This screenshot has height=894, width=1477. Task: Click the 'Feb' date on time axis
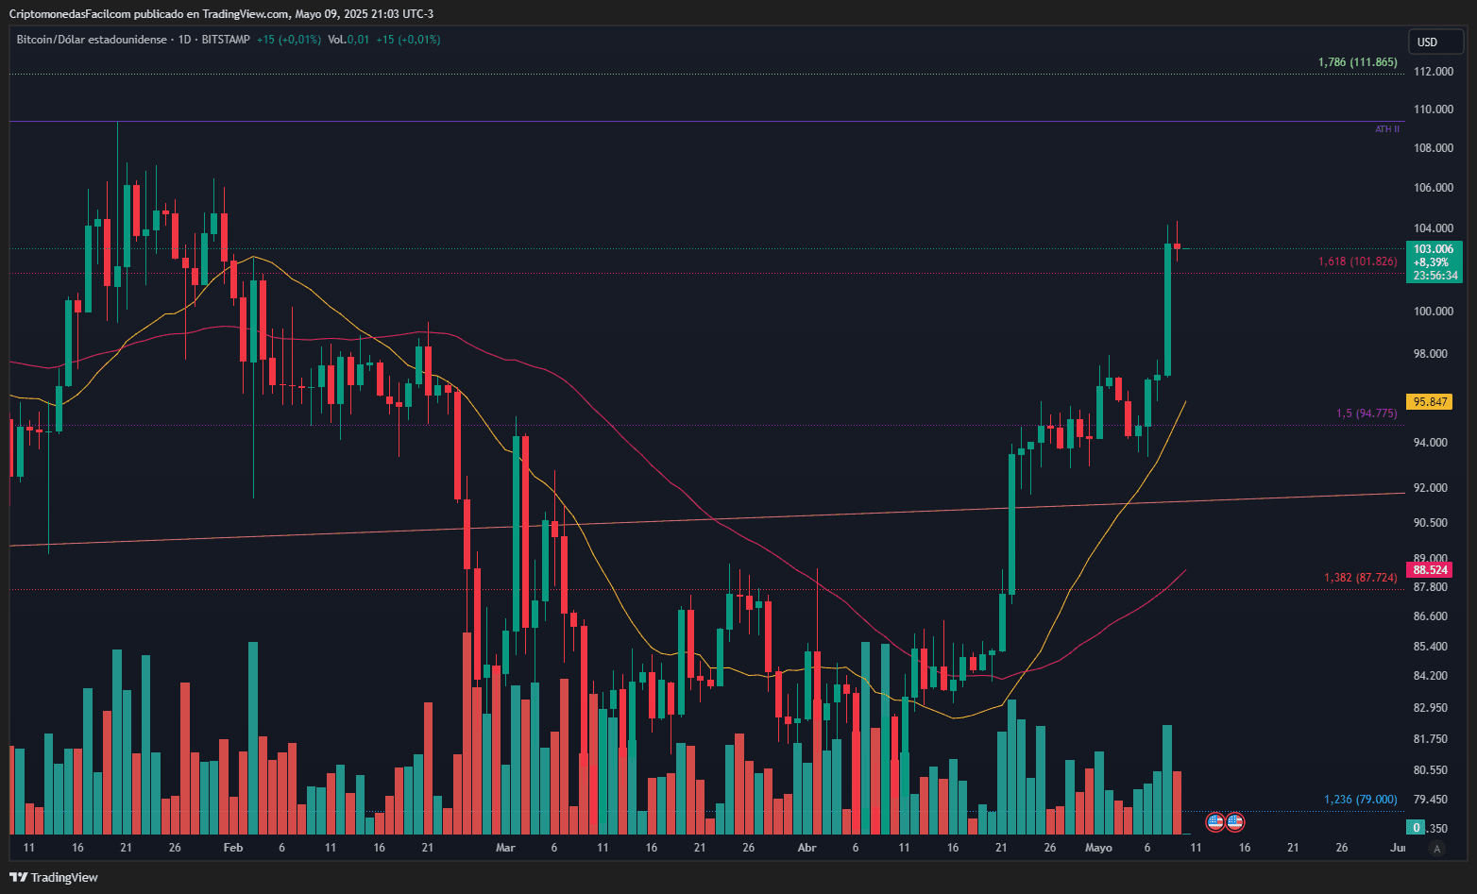[x=233, y=848]
